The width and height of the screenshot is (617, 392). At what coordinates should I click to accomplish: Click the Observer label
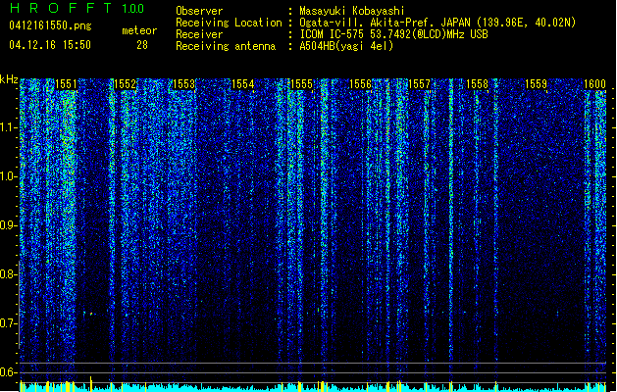199,11
